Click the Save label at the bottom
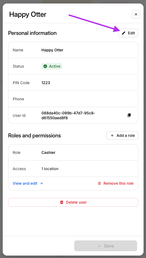Viewport: 146px width, 258px height. coord(109,246)
